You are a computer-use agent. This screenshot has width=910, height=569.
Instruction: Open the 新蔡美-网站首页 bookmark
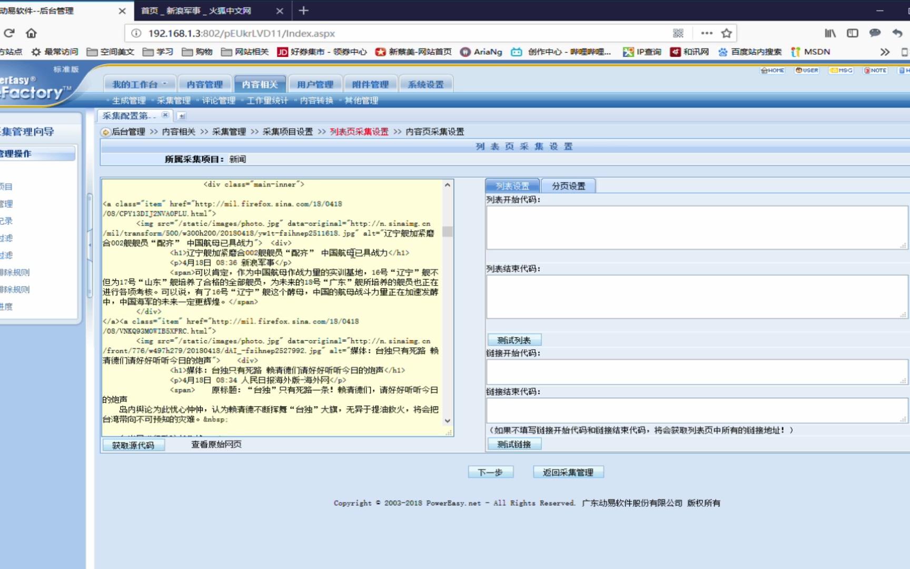point(413,52)
